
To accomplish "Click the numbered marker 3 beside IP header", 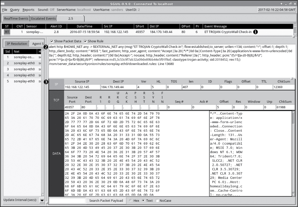I will 46,82.
